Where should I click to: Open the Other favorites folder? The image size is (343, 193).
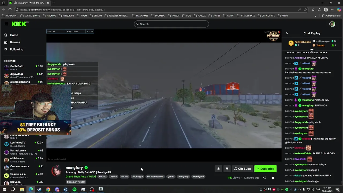pos(331,16)
